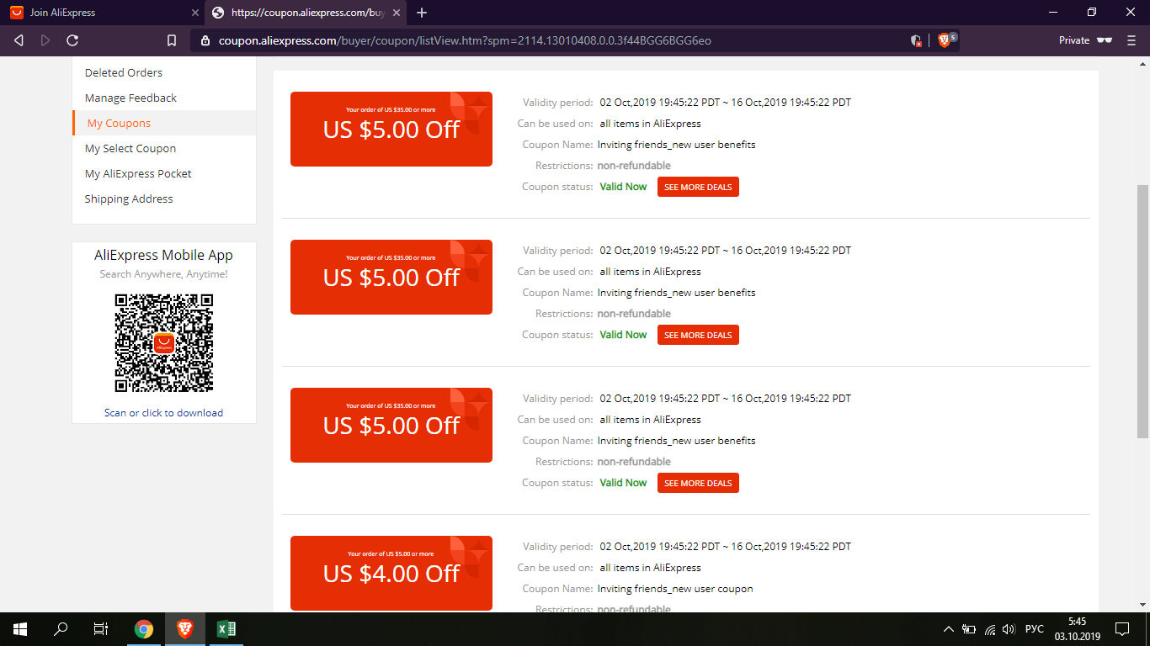Screen dimensions: 1150x646
Task: Select the coupon.aliexpress.com tab
Action: 306,13
